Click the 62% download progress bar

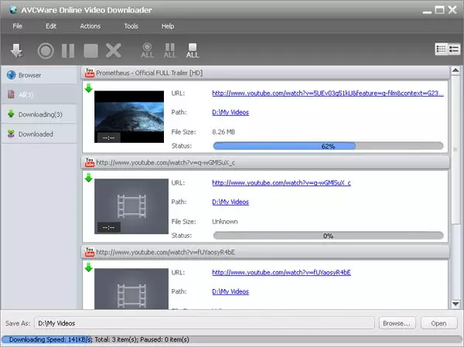328,145
